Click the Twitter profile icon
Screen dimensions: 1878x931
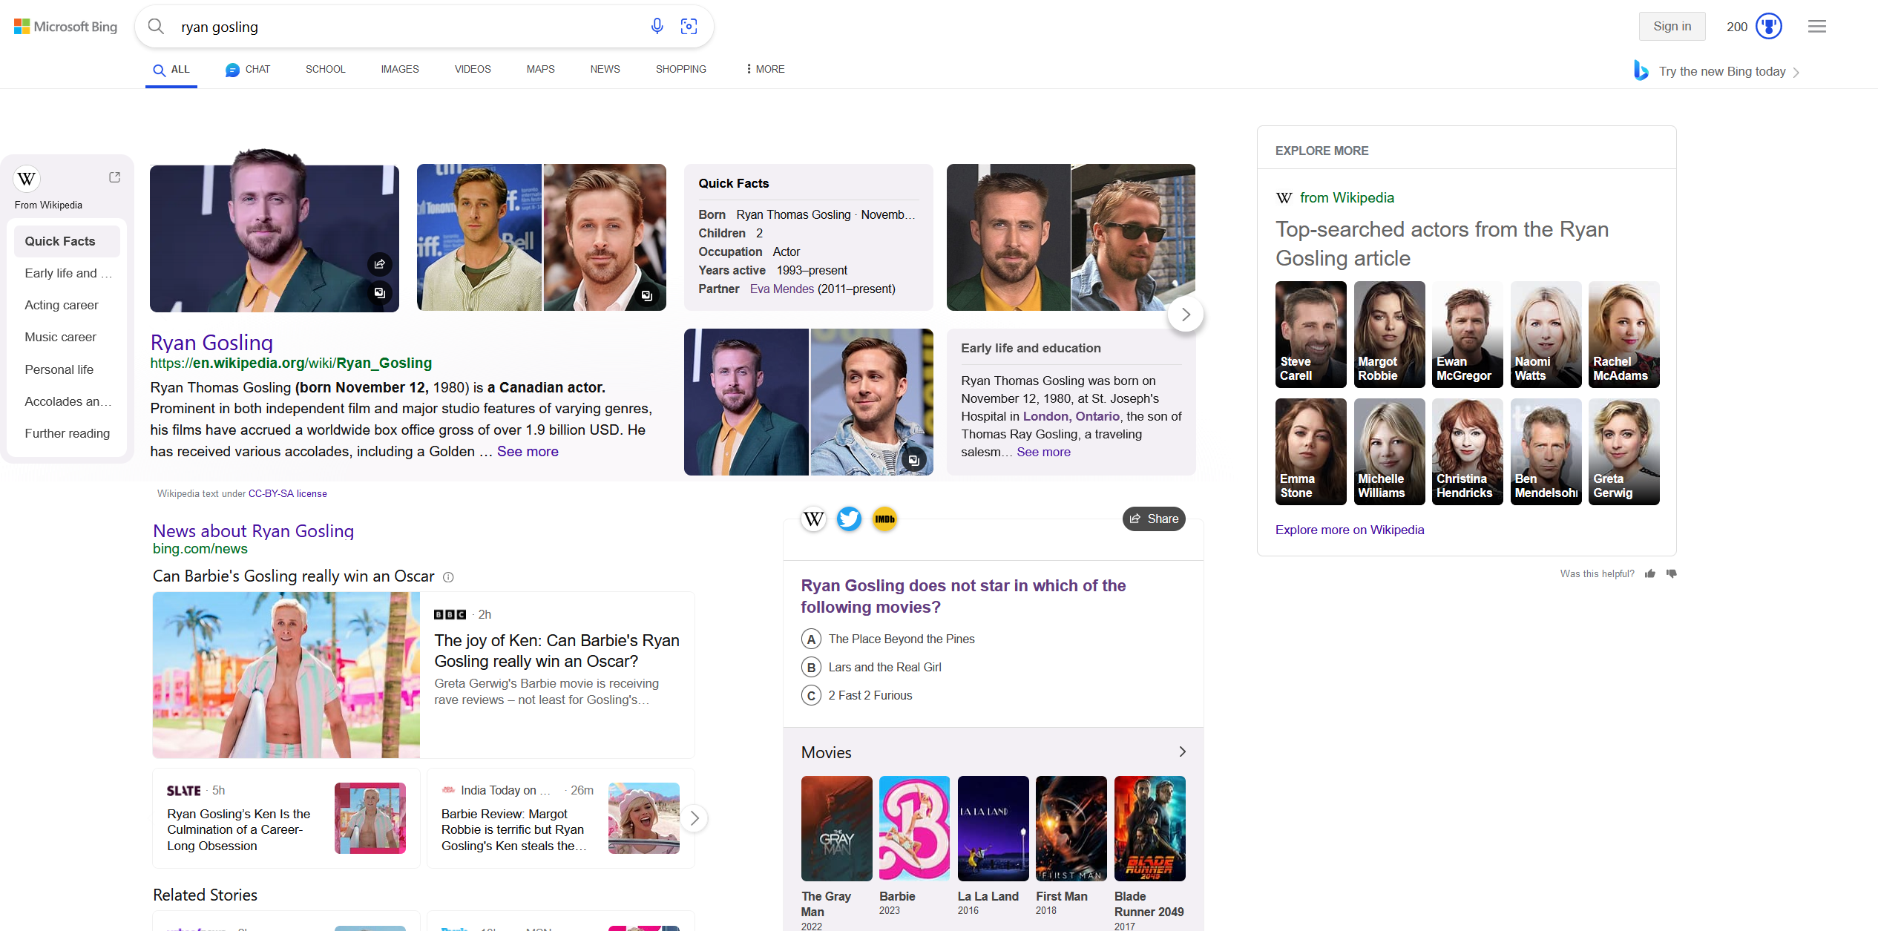click(849, 519)
